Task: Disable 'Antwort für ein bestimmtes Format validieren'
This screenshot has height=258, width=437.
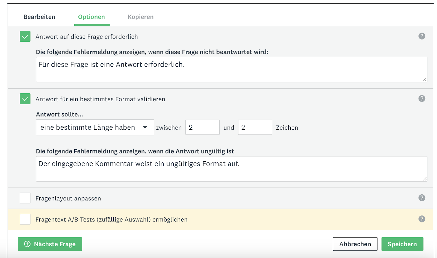Action: [25, 99]
